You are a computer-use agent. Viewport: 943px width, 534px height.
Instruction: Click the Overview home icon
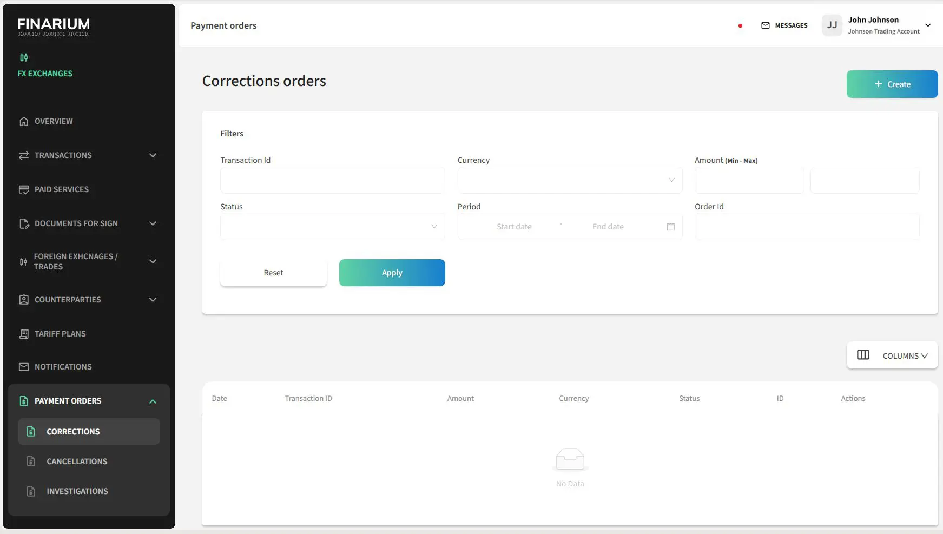click(24, 121)
